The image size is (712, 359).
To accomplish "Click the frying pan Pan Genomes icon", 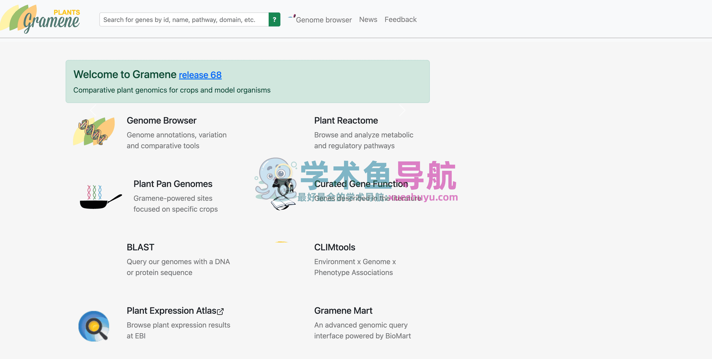I will tap(100, 197).
